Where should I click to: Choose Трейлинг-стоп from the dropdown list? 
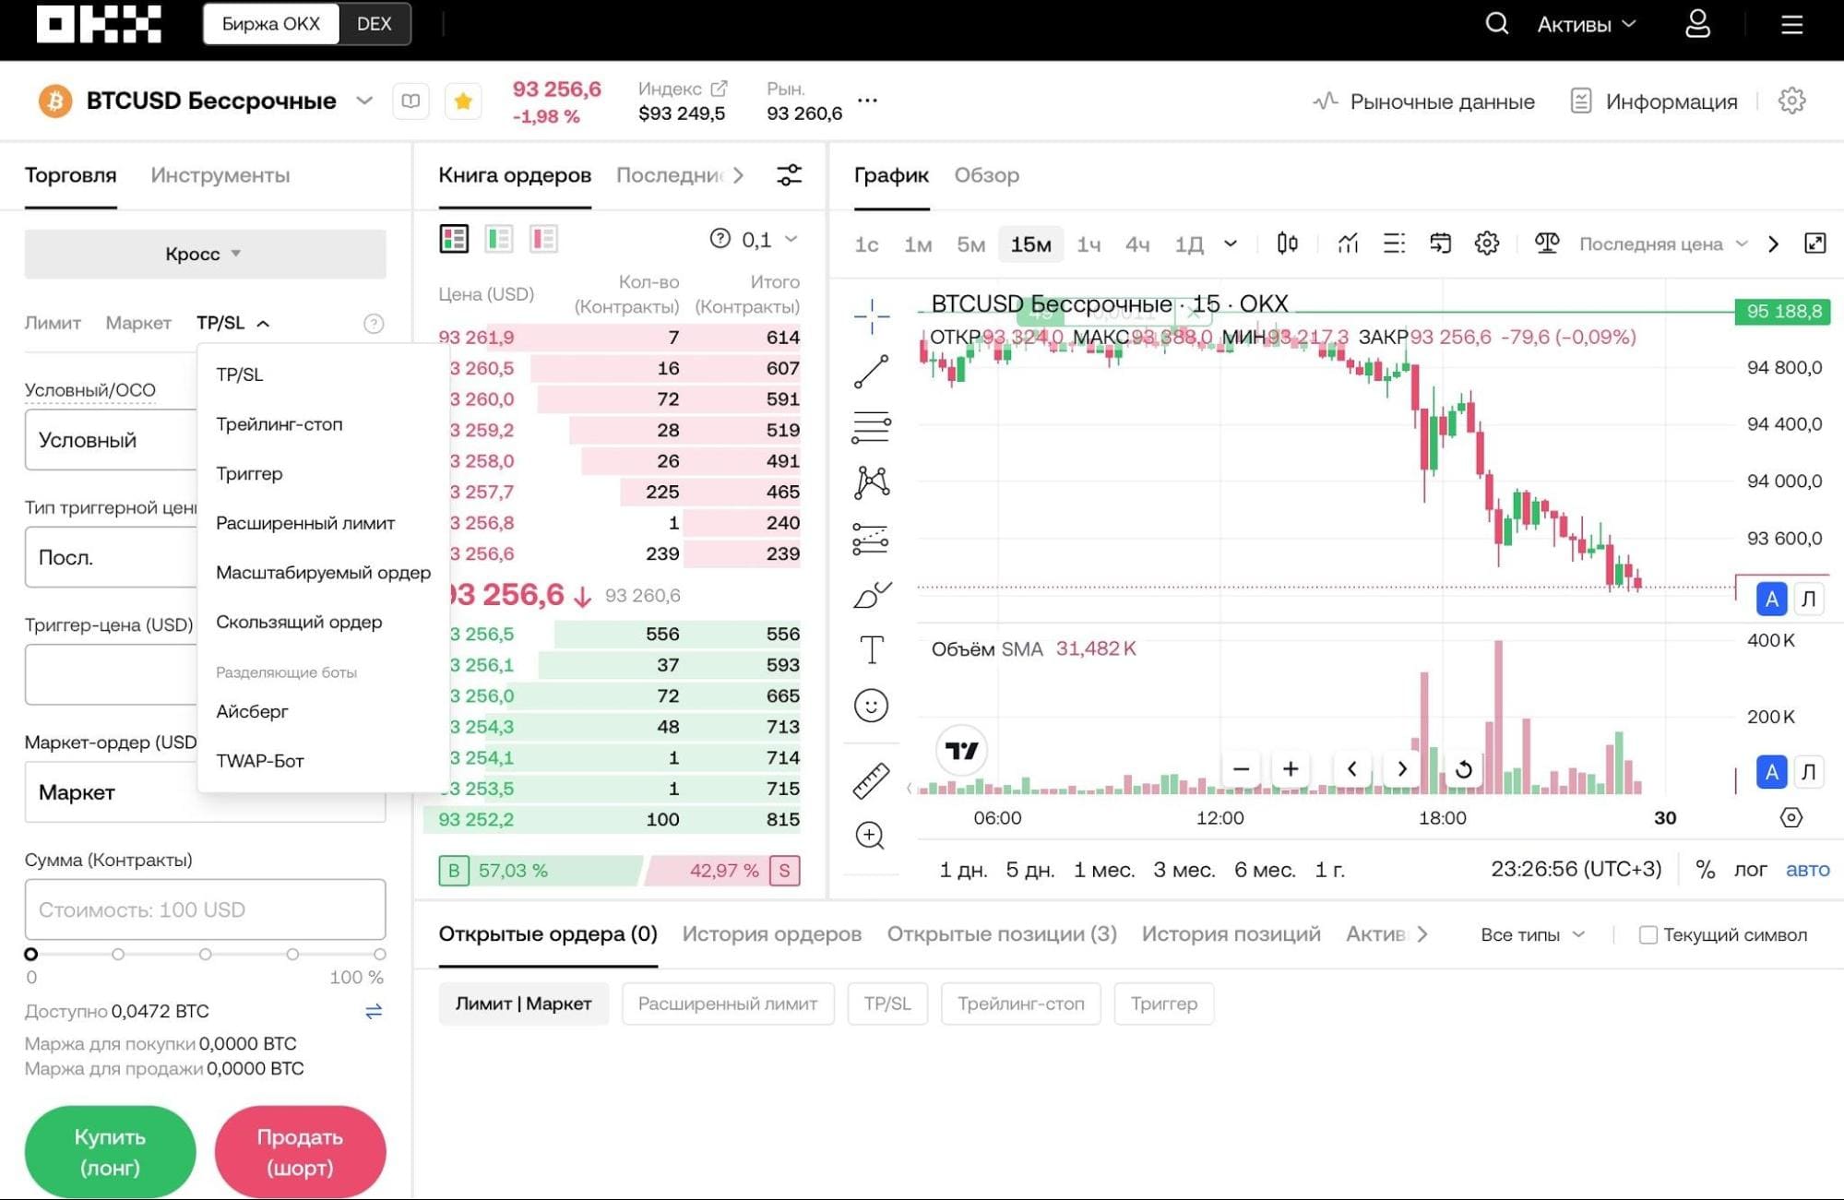point(279,424)
